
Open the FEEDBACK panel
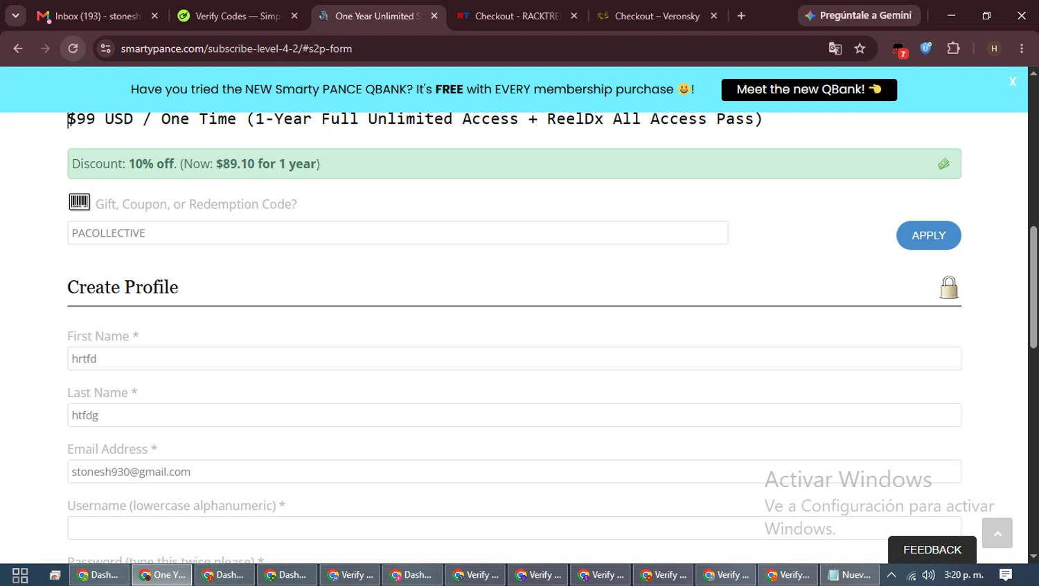[932, 550]
